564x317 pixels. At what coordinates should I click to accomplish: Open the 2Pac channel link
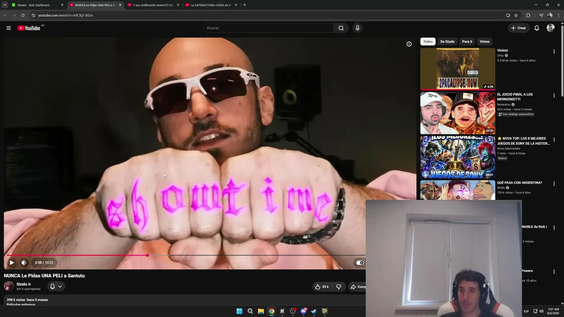tap(500, 55)
